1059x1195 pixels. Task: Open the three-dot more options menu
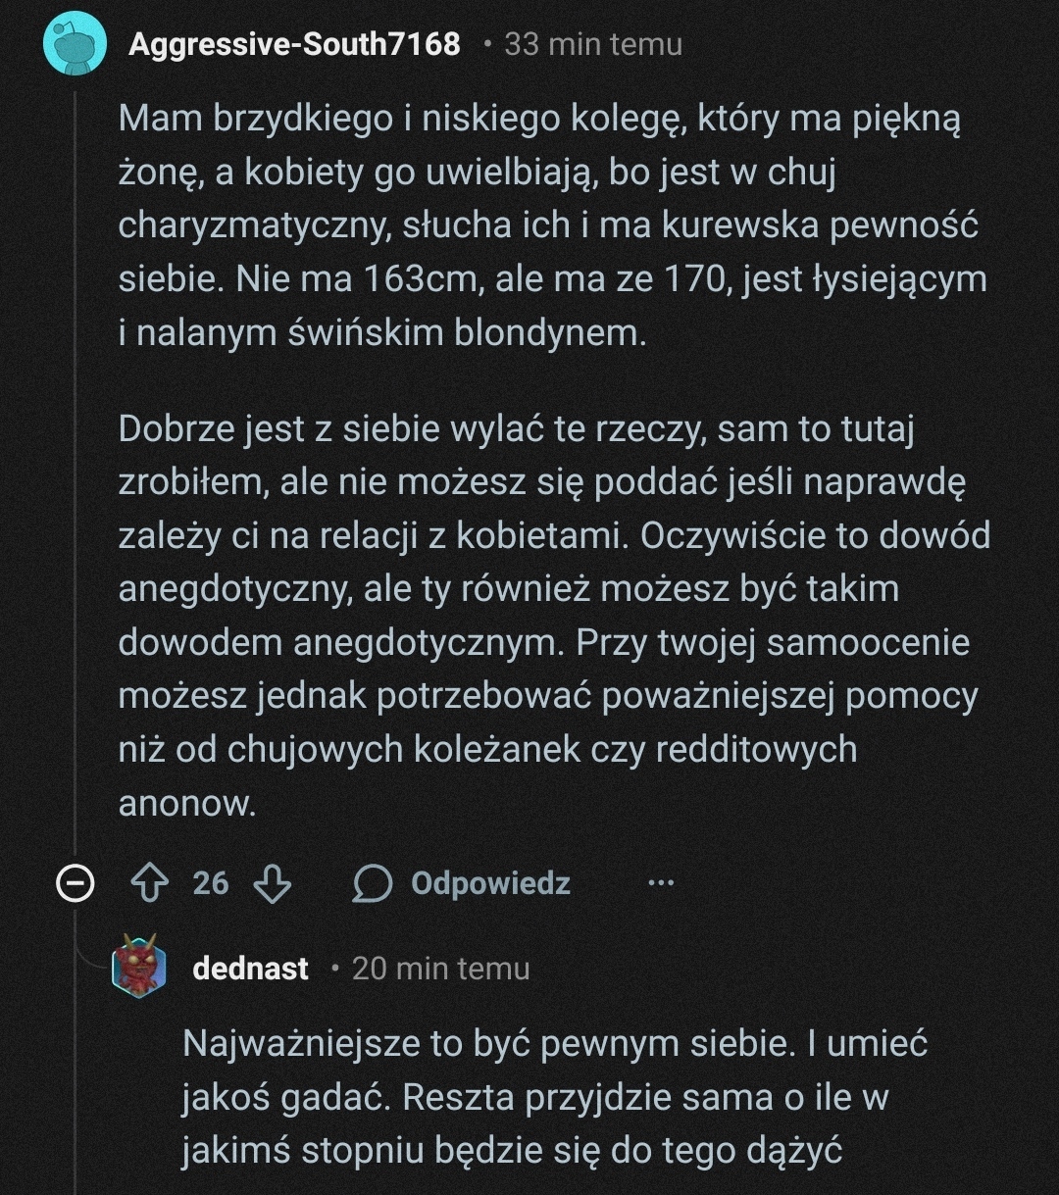[661, 883]
